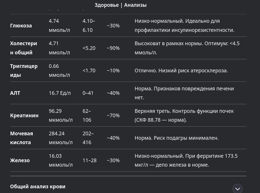Select the creatinine ~70% percentile cell
Viewport: 260px width, 193px height.
[x=113, y=115]
